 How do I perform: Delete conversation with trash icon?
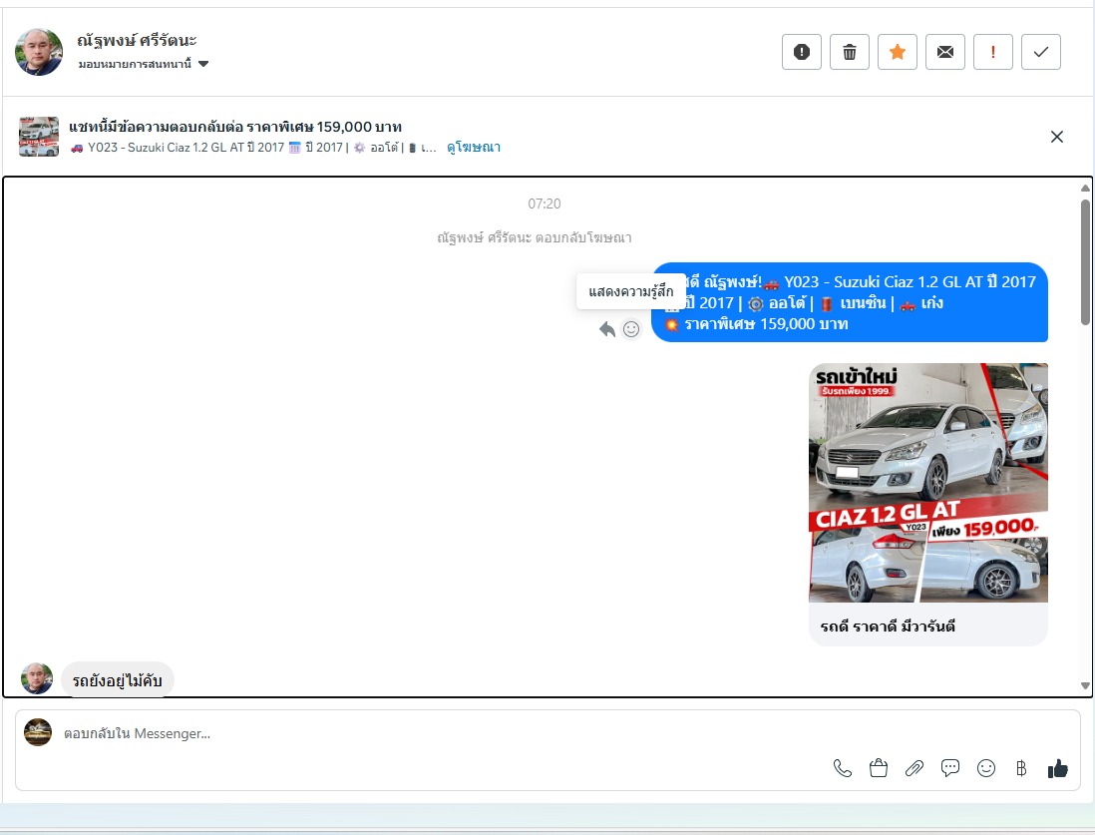tap(850, 52)
